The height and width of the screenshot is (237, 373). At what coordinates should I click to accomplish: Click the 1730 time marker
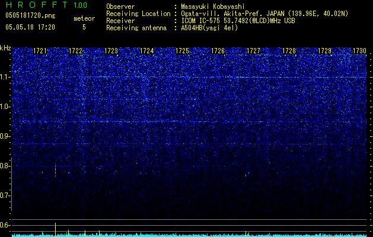359,51
